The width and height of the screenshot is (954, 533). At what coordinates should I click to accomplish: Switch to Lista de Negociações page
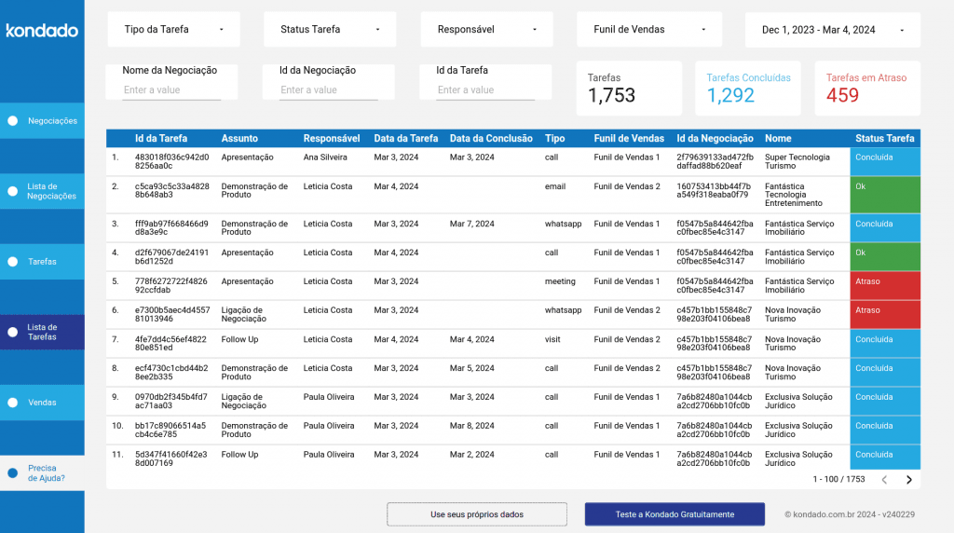click(x=51, y=191)
